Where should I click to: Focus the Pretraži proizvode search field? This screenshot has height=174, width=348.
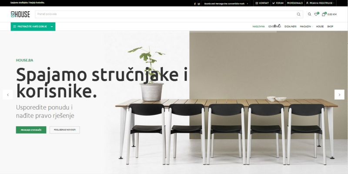point(165,14)
